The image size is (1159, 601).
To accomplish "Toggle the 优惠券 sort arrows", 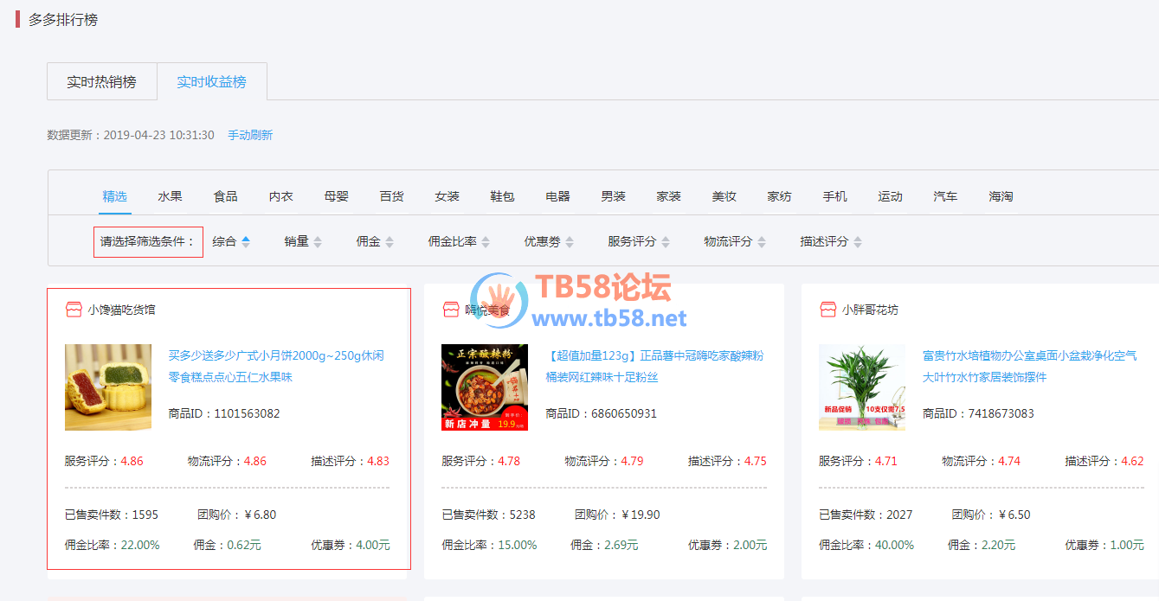I will click(x=569, y=242).
